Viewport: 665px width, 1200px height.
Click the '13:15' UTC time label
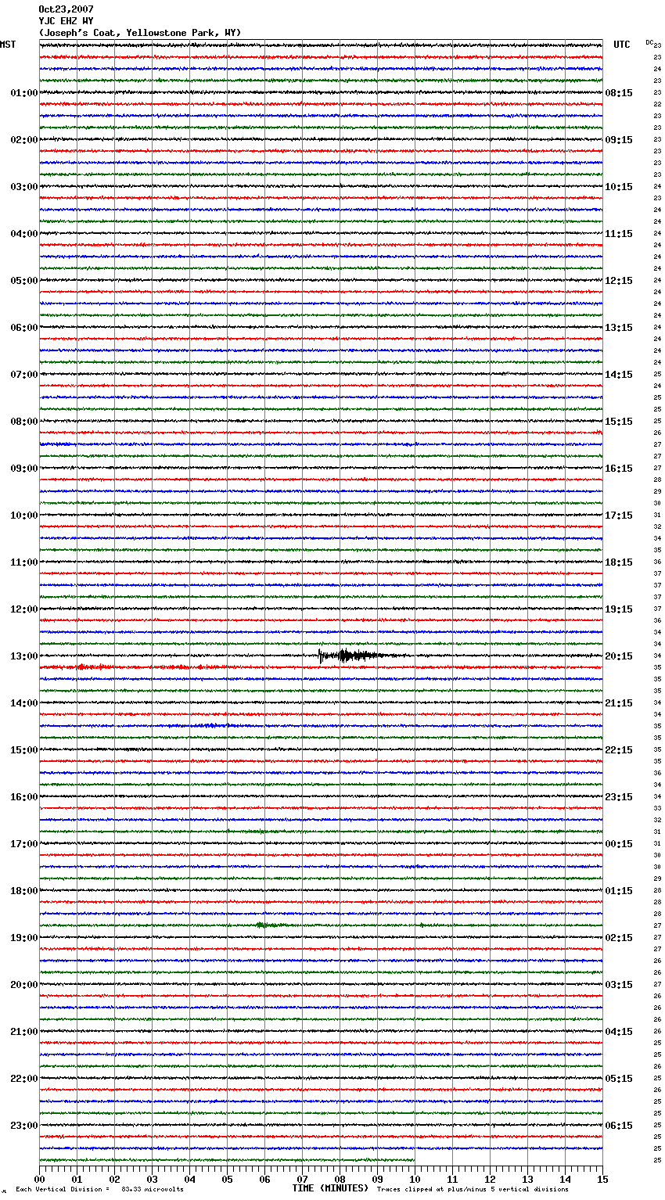click(x=619, y=328)
